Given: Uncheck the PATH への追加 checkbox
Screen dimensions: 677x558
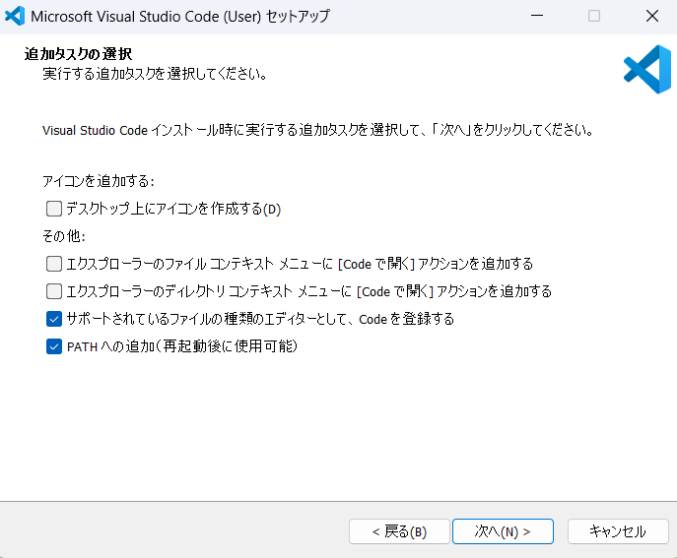Looking at the screenshot, I should coord(54,346).
